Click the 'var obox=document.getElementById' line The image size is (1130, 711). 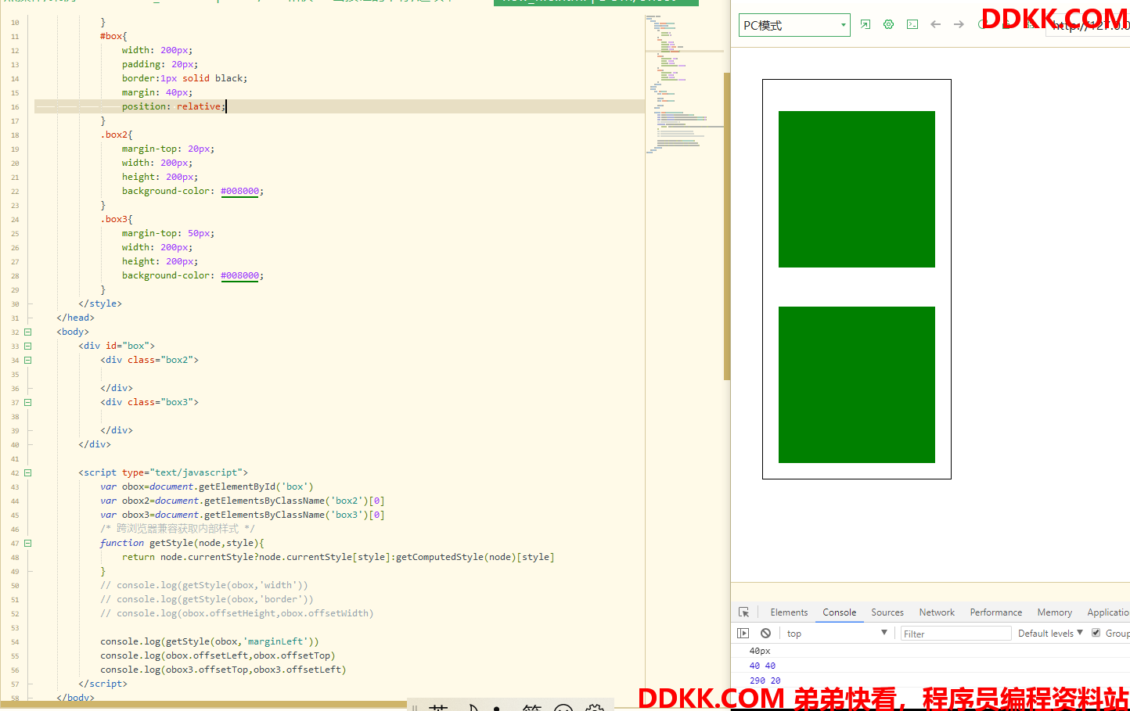[207, 487]
